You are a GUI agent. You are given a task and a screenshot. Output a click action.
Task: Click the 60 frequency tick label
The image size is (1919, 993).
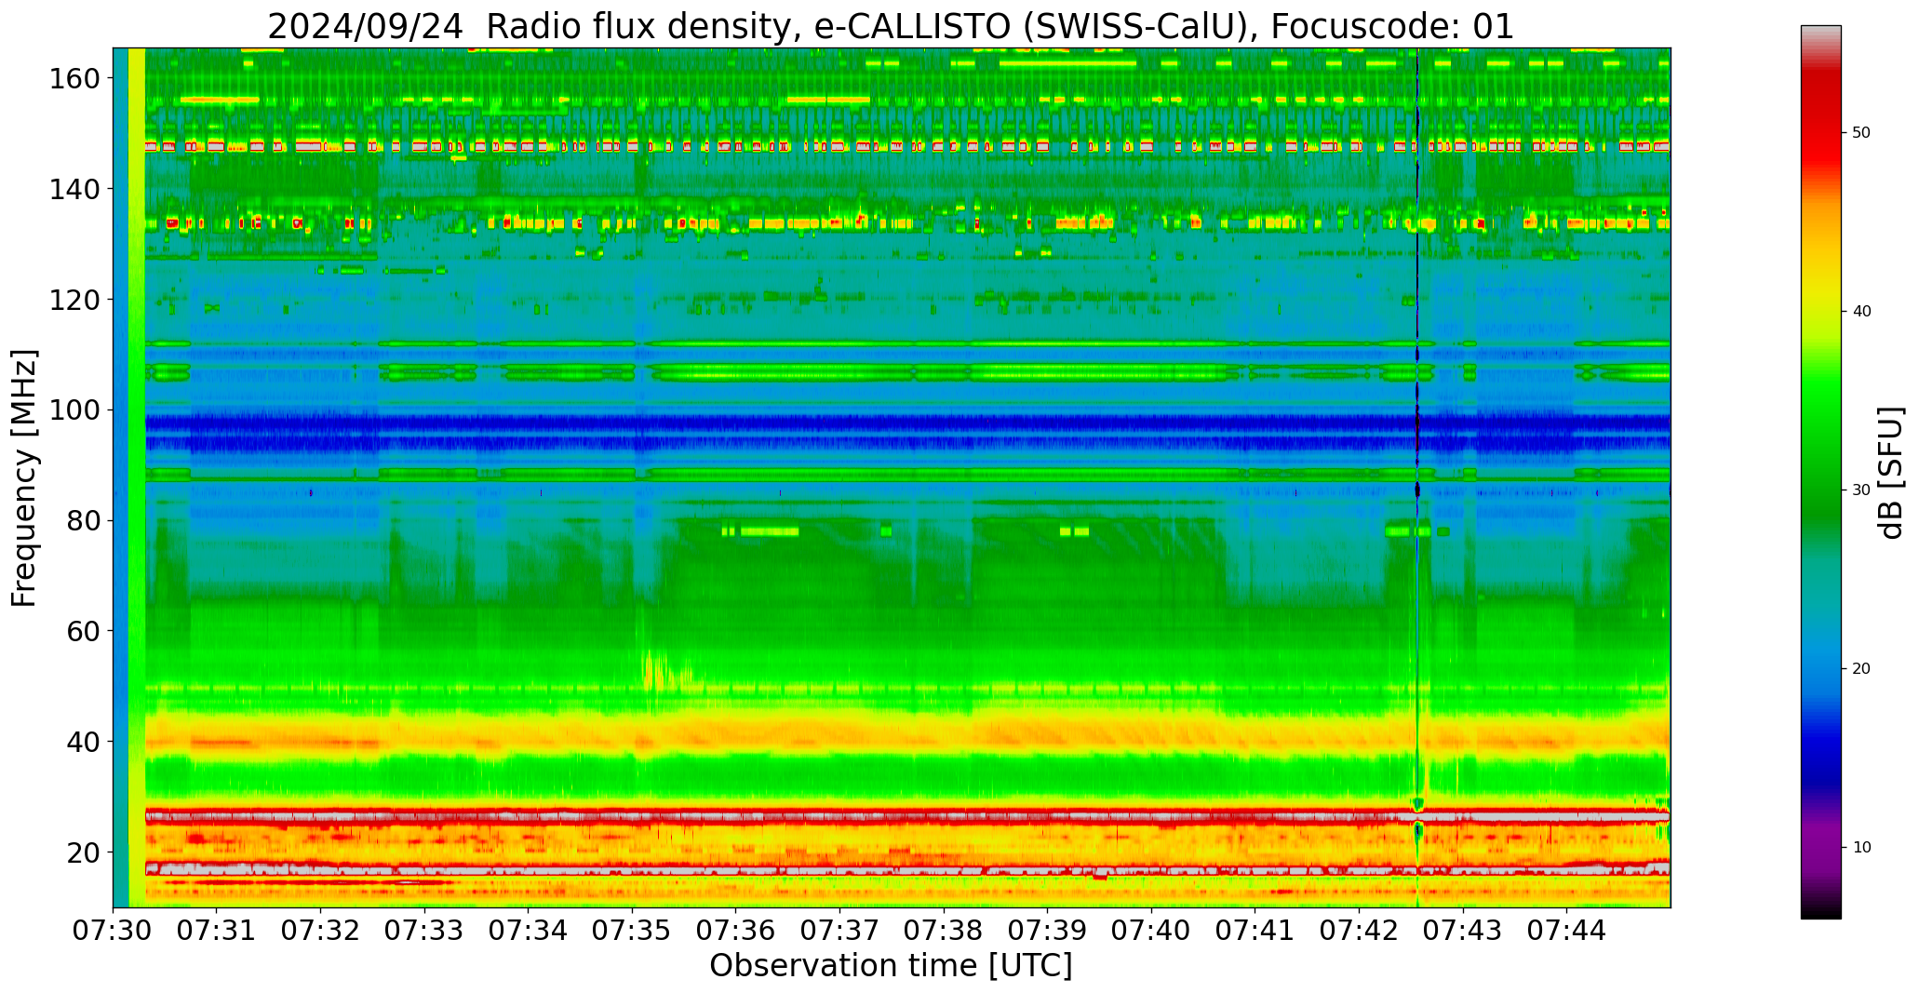84,630
